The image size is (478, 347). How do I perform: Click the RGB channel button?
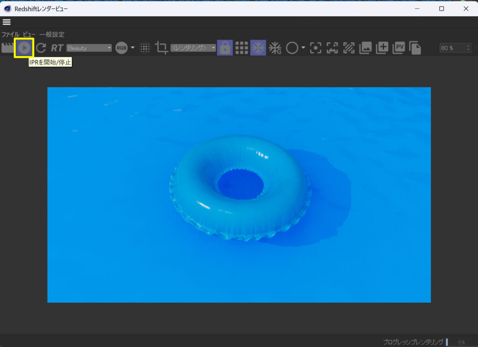click(x=121, y=48)
